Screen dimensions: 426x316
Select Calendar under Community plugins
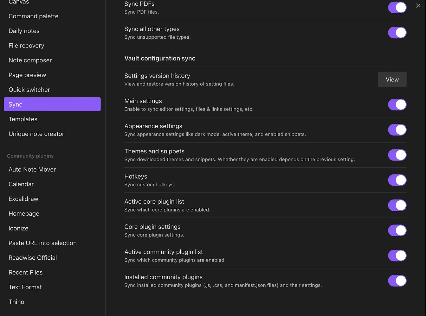21,184
